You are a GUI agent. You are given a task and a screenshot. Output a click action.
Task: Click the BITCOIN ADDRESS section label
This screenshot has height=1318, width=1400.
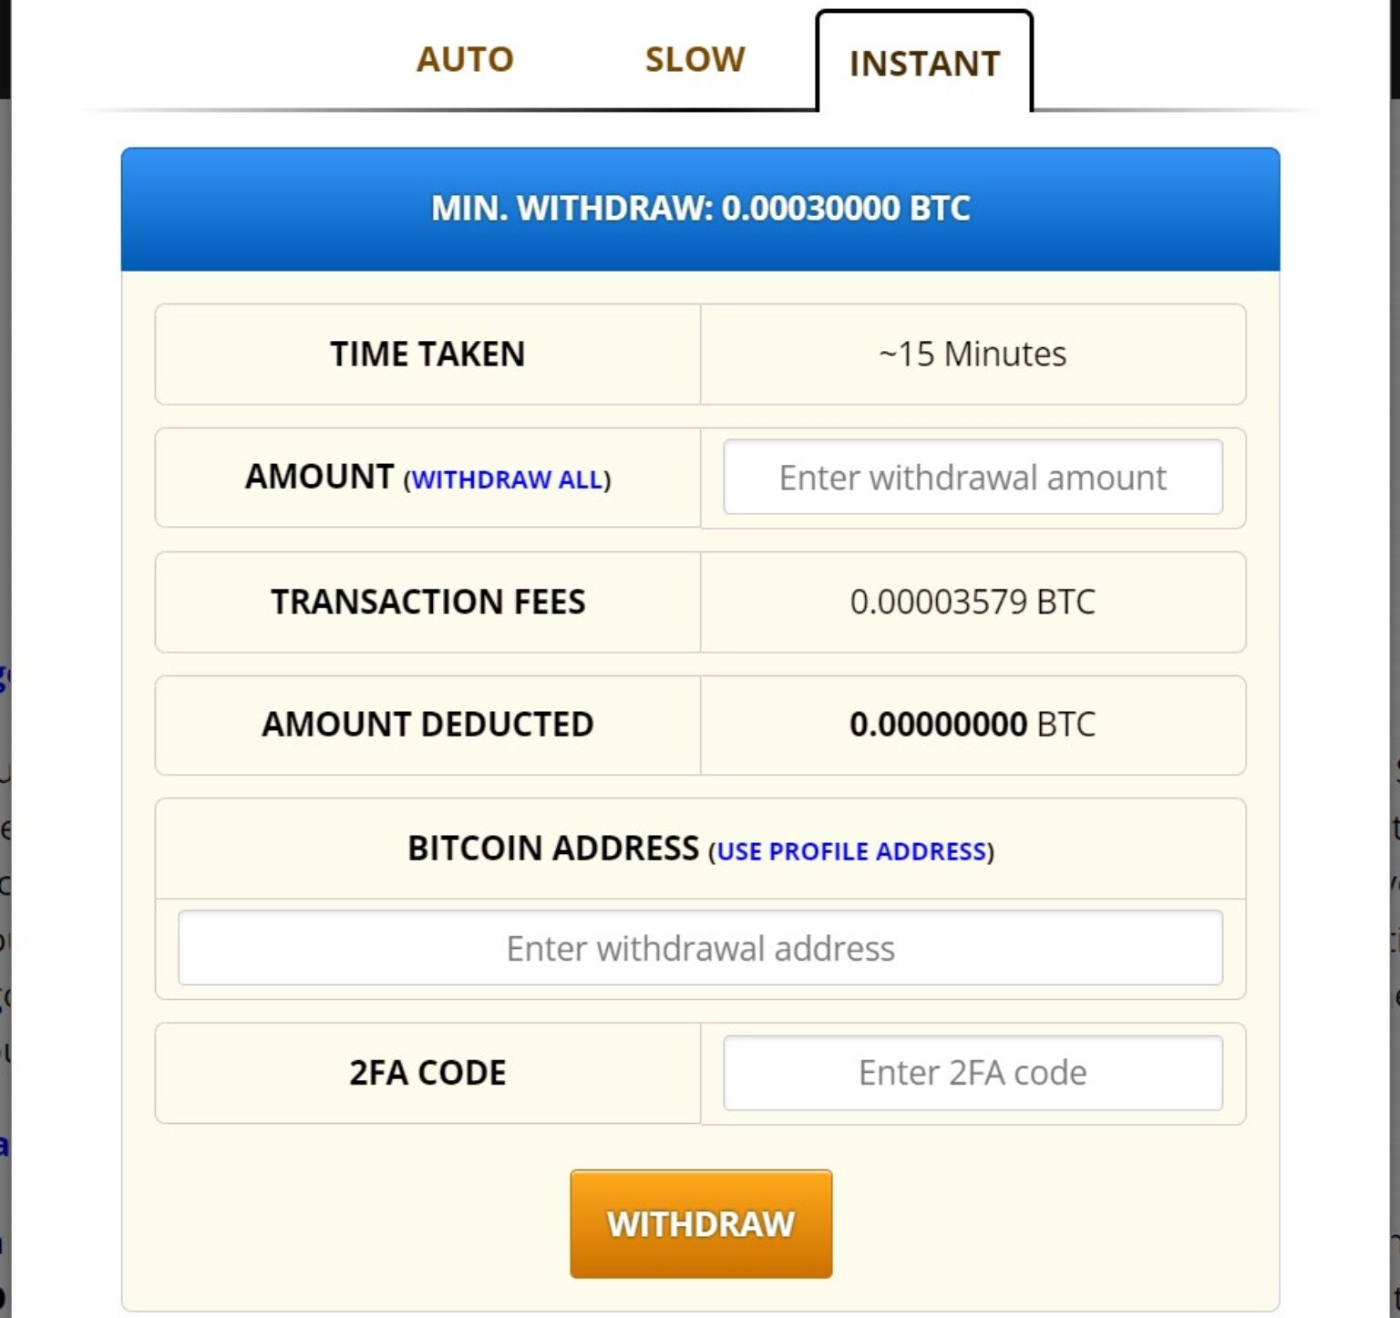point(551,849)
